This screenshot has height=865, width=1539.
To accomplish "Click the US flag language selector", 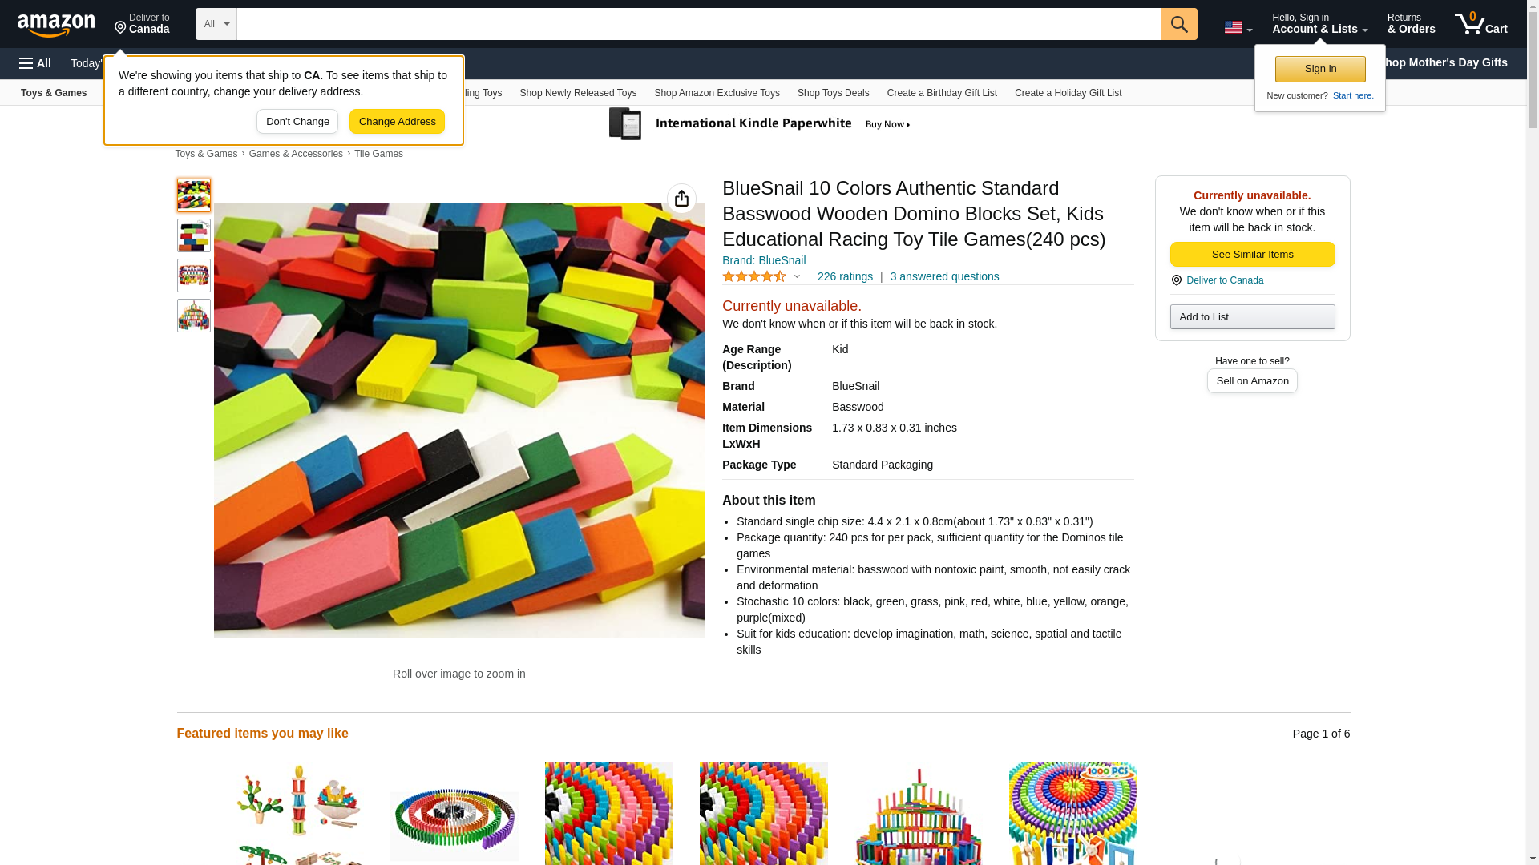I will tap(1238, 28).
